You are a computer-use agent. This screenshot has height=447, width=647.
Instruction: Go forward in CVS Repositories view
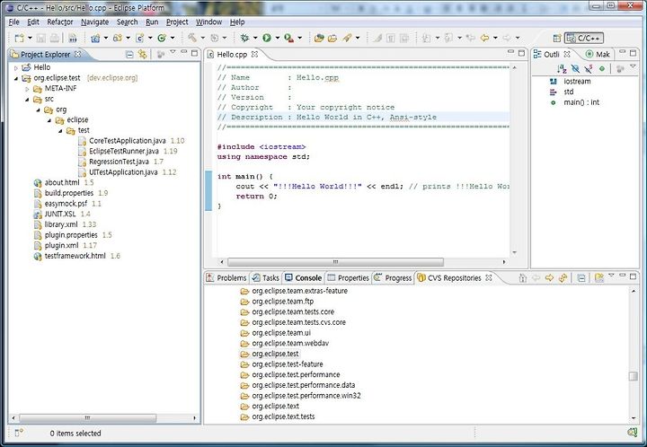tap(549, 277)
